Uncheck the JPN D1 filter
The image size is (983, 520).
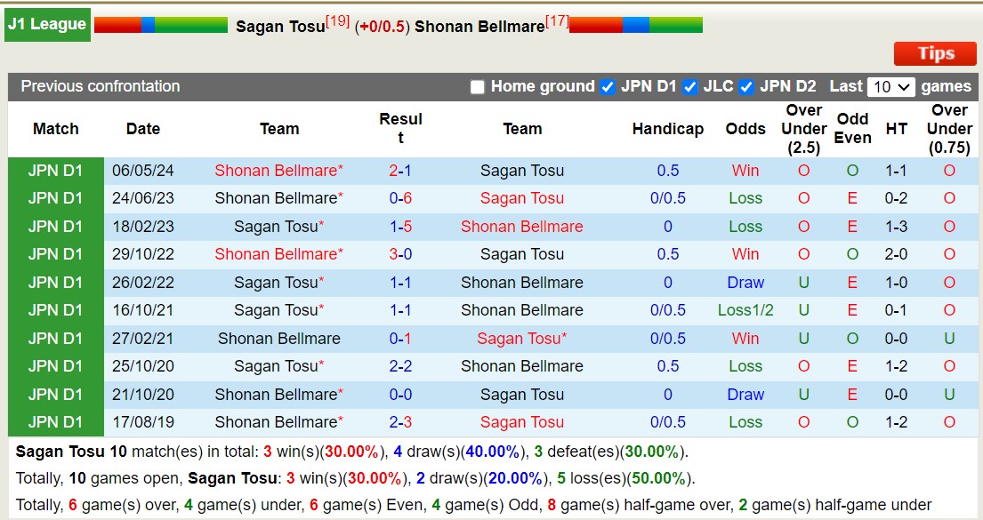click(607, 87)
